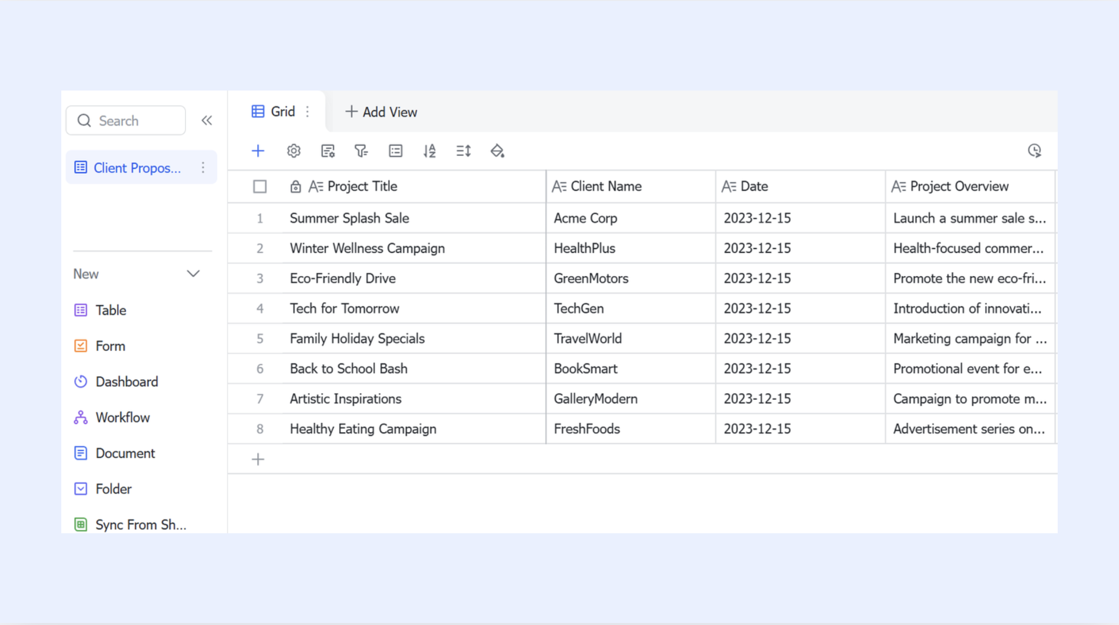The width and height of the screenshot is (1119, 625).
Task: Choose Document under New
Action: tap(125, 453)
